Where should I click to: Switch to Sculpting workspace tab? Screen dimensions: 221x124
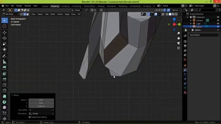click(x=66, y=6)
